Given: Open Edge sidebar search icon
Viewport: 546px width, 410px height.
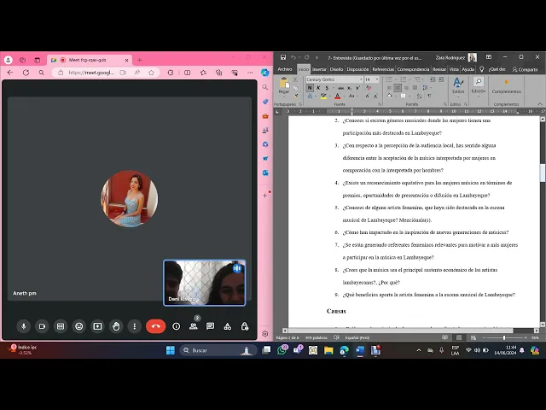Looking at the screenshot, I should pyautogui.click(x=265, y=87).
